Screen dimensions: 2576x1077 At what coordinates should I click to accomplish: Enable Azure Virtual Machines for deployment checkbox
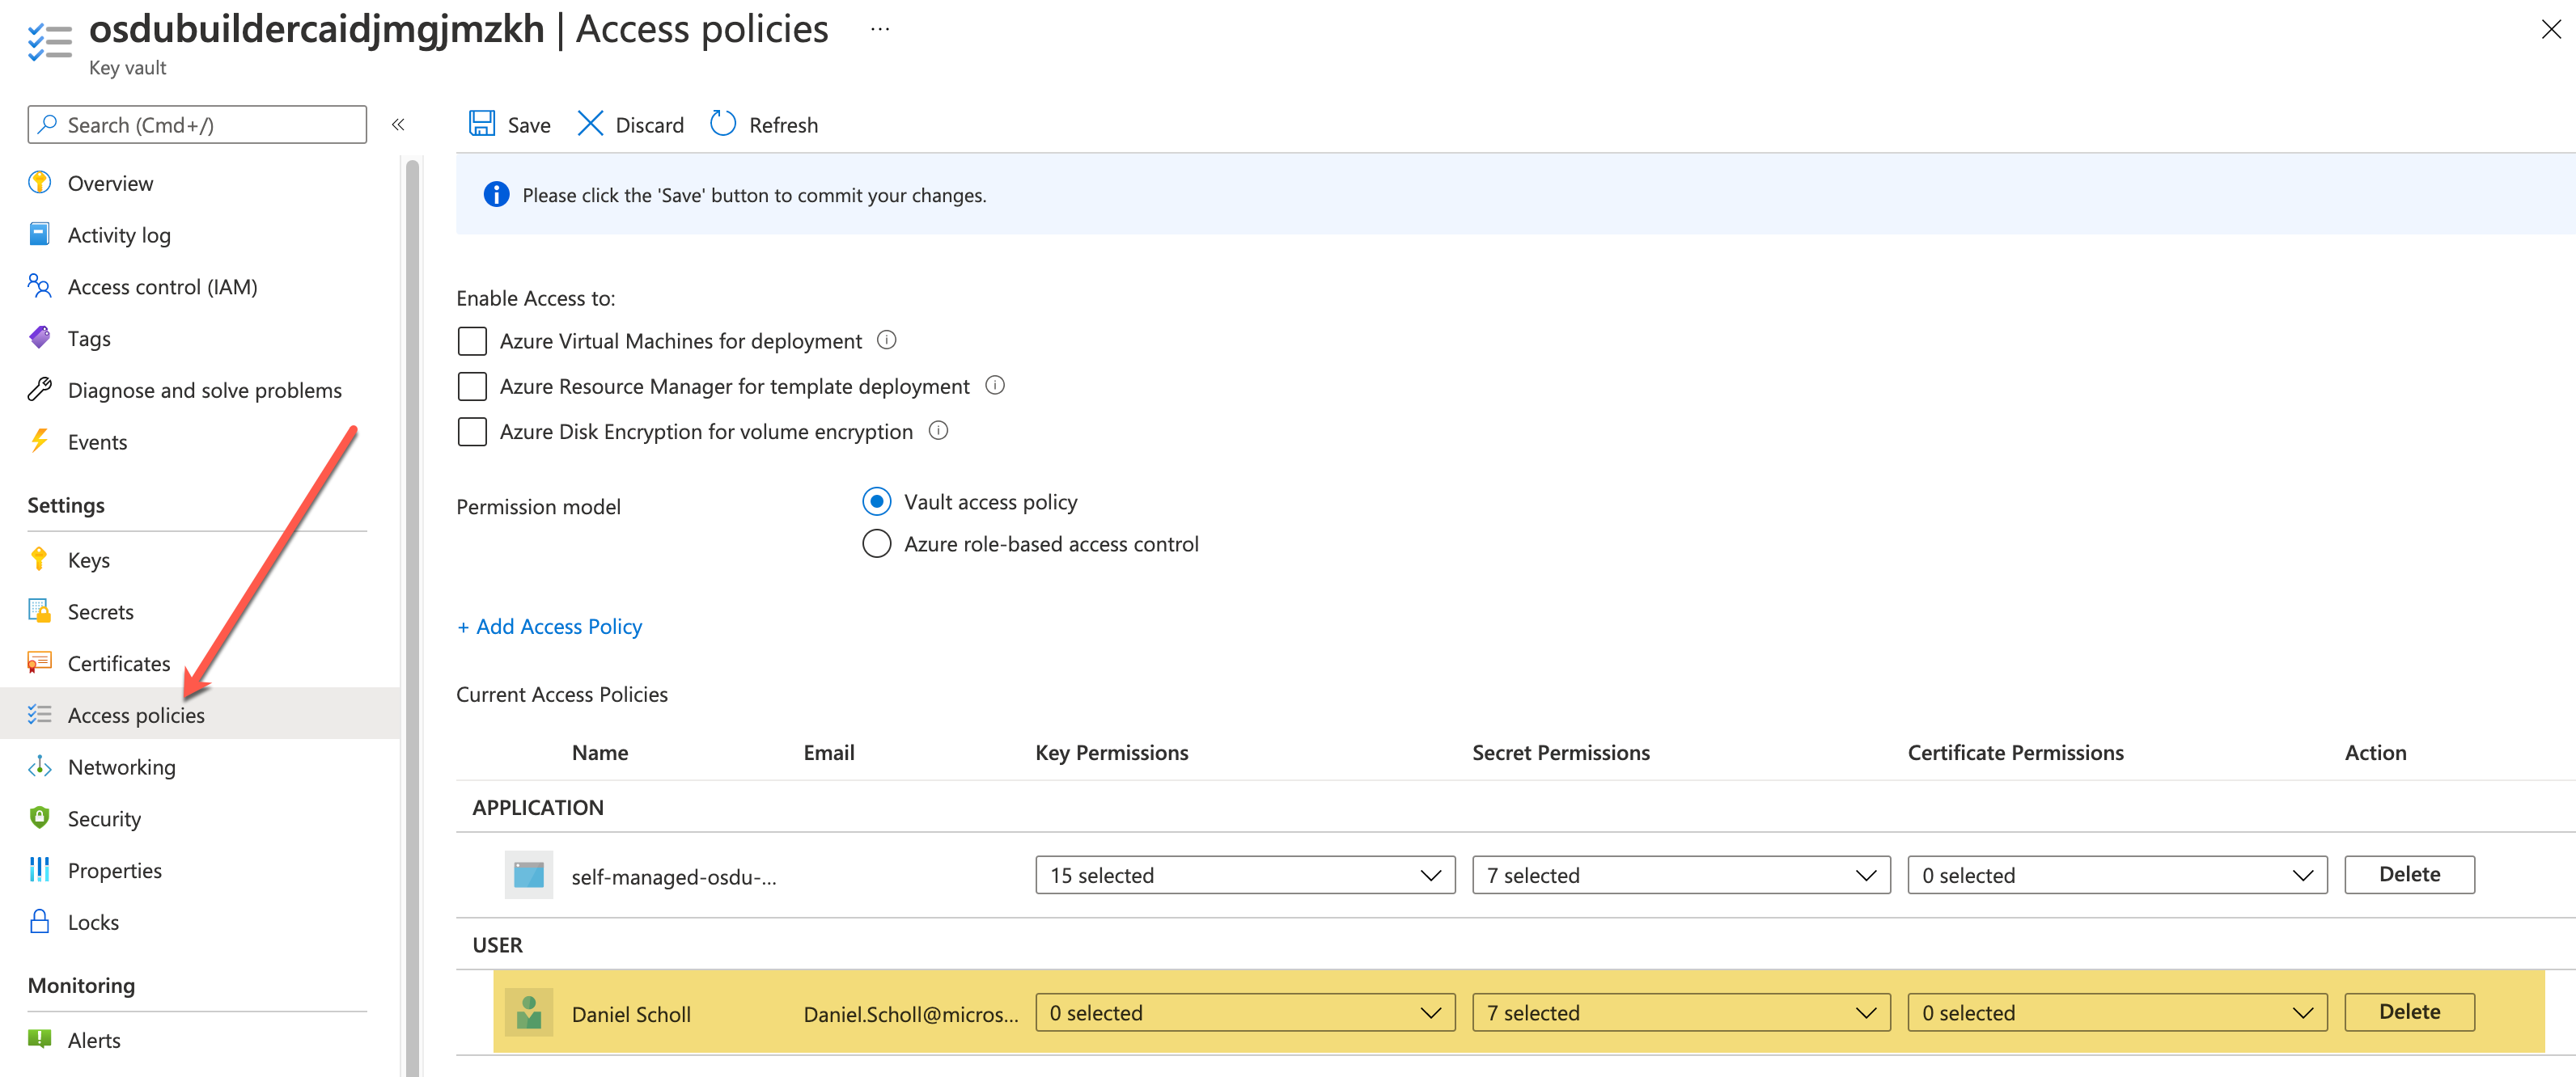472,340
